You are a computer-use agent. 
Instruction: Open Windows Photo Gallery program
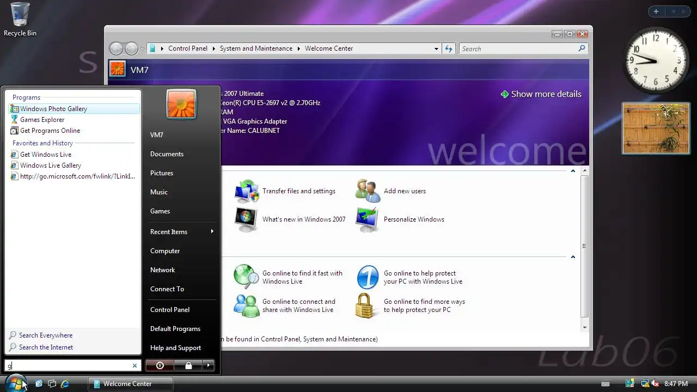75,109
